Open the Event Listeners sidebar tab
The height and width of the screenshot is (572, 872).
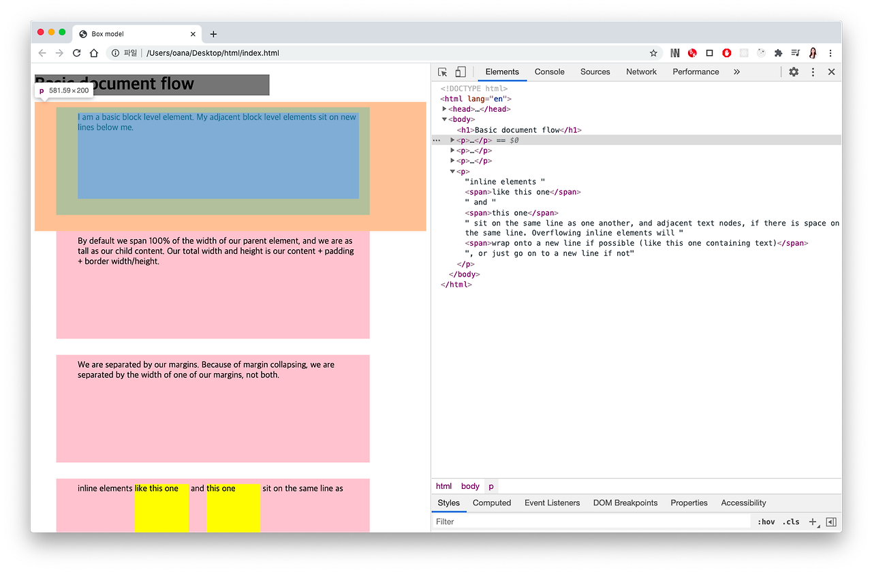552,503
